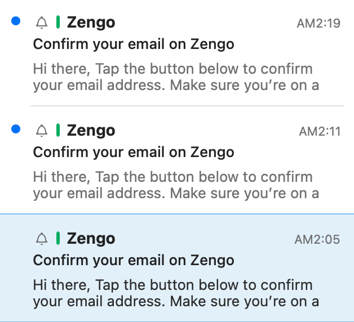354x322 pixels.
Task: Click the green tag bar on the 2:11 email
Action: [x=57, y=131]
